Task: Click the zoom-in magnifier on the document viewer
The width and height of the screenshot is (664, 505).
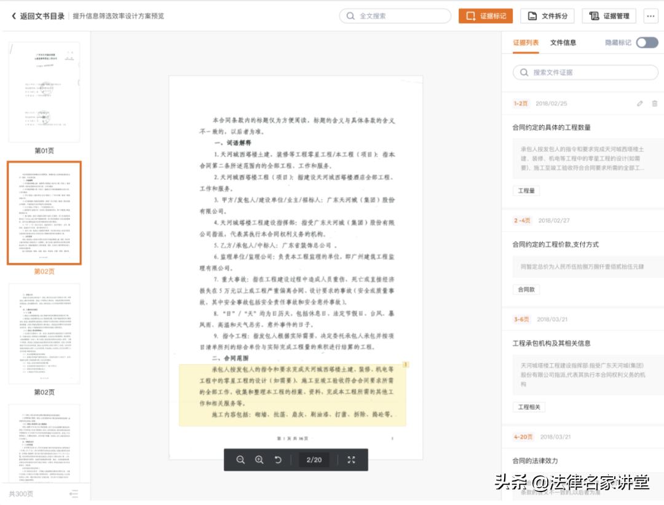Action: 258,459
